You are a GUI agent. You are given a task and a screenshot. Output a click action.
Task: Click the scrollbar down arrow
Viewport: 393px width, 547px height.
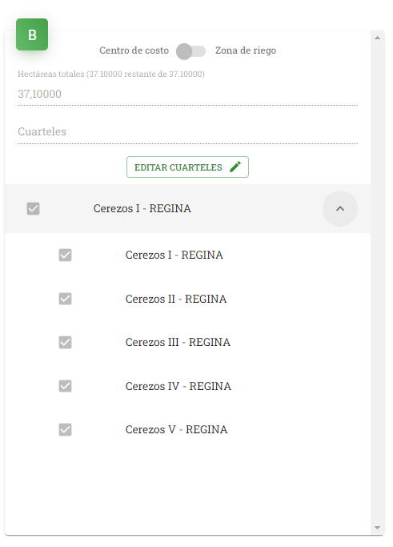[377, 528]
